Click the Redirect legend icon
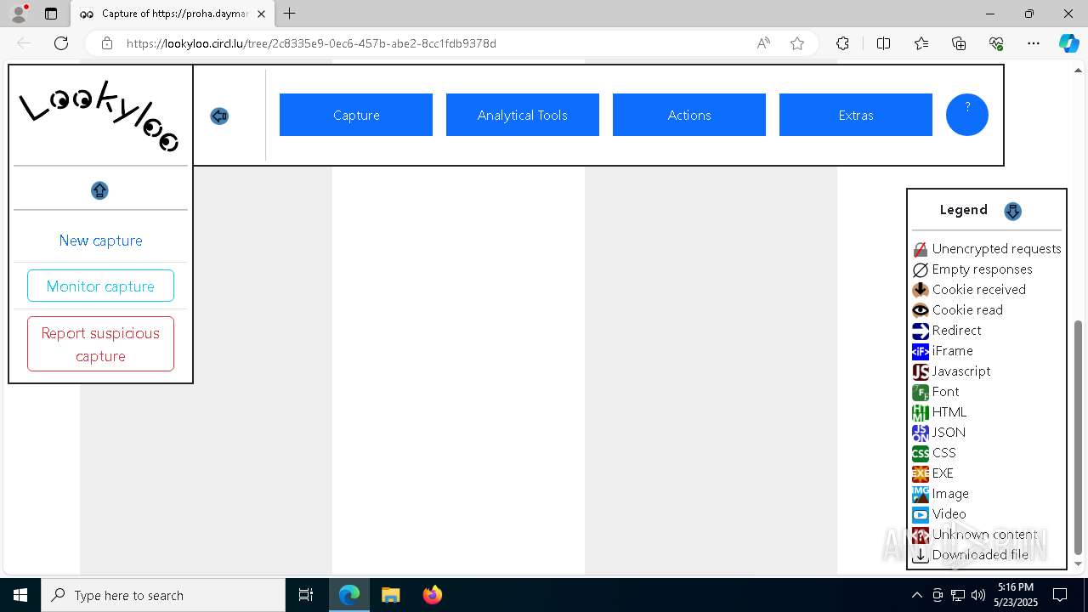Image resolution: width=1088 pixels, height=612 pixels. tap(921, 331)
